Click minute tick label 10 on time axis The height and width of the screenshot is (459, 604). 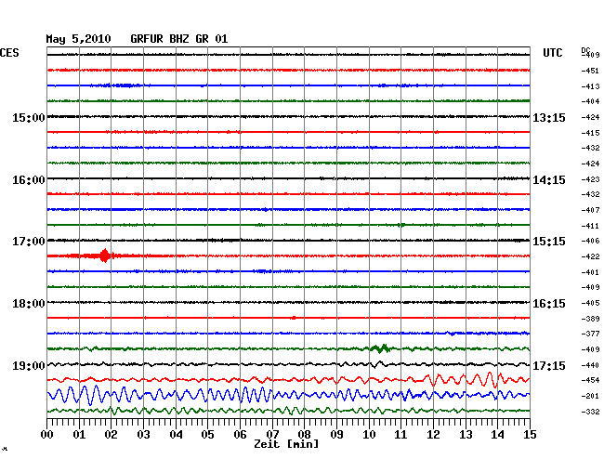[369, 434]
